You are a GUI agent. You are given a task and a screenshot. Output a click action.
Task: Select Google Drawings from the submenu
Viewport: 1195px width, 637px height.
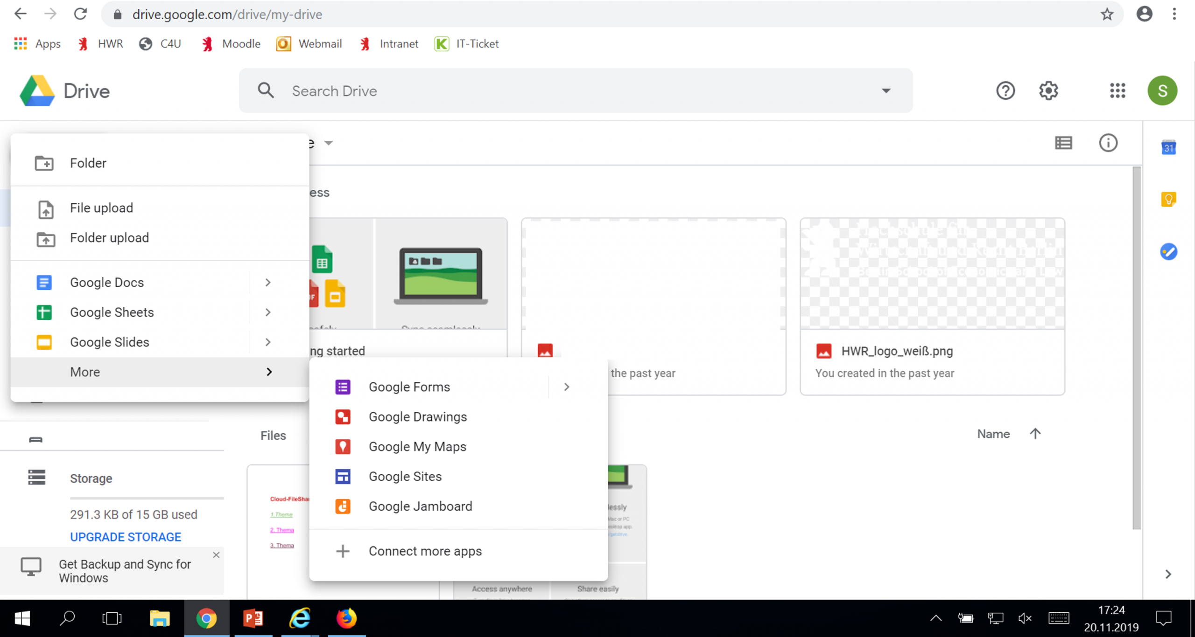417,417
